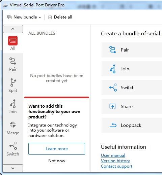Open the Version history link
The height and width of the screenshot is (175, 162).
click(x=115, y=161)
